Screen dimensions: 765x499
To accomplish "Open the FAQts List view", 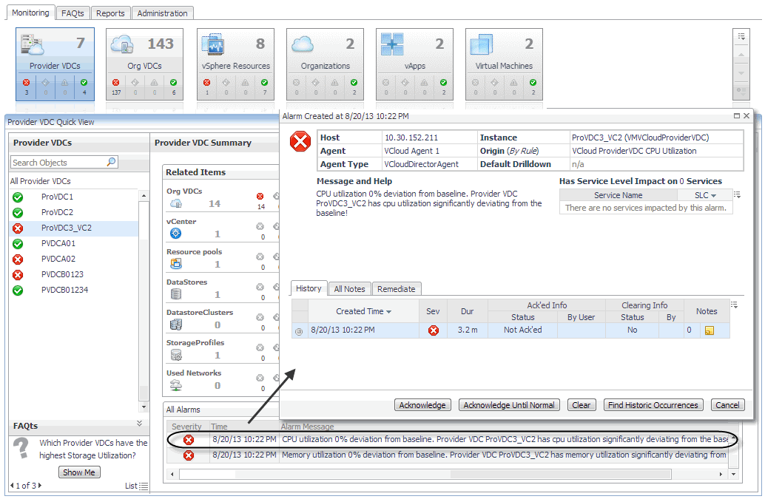I will (x=137, y=486).
